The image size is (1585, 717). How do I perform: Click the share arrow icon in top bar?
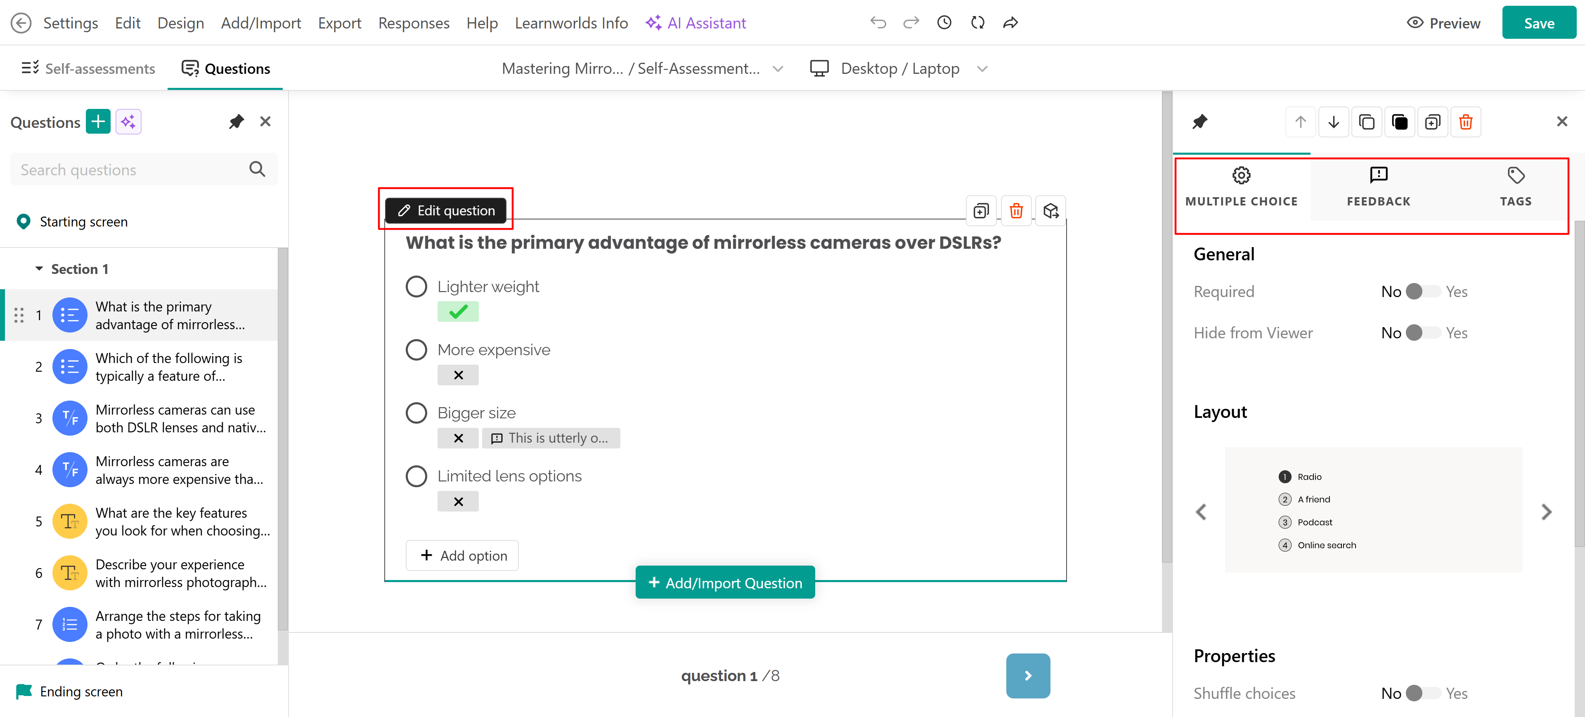pyautogui.click(x=1010, y=23)
